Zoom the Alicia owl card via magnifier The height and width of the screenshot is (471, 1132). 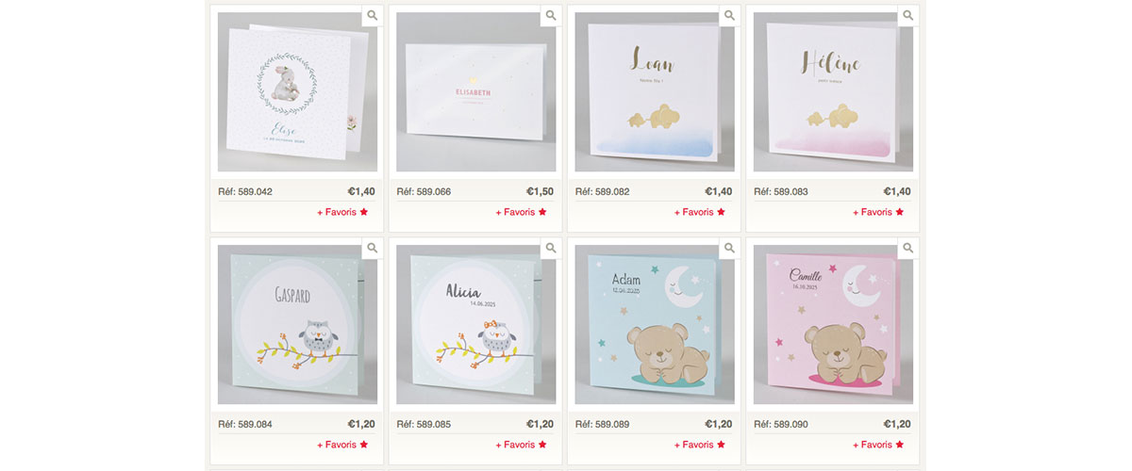click(x=551, y=248)
